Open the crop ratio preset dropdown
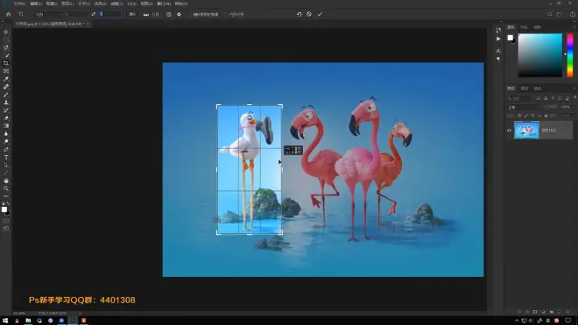Image resolution: width=578 pixels, height=325 pixels. click(x=49, y=14)
